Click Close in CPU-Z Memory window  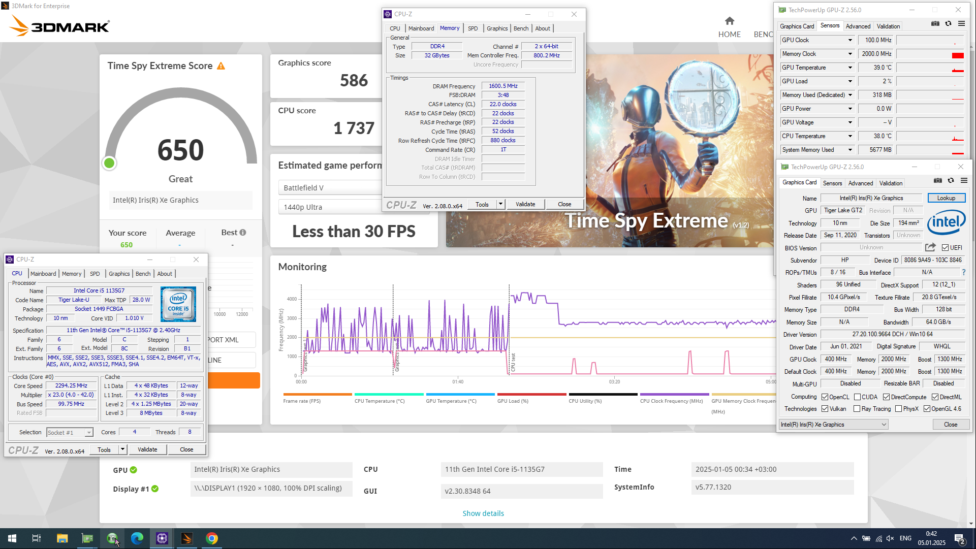(564, 204)
